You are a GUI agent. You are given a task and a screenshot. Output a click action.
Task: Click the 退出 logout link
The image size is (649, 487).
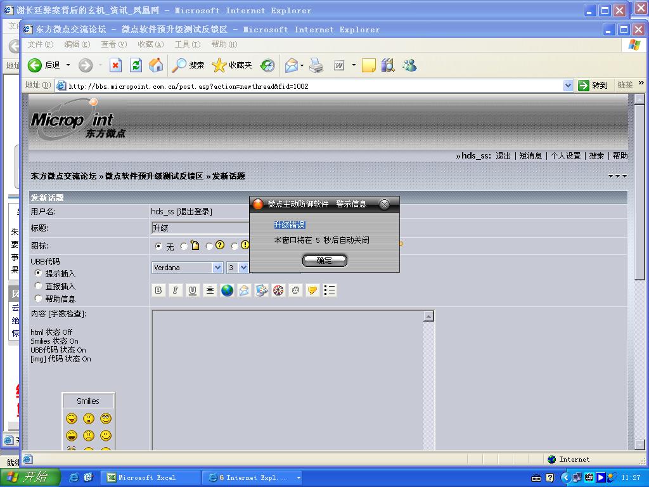coord(503,156)
